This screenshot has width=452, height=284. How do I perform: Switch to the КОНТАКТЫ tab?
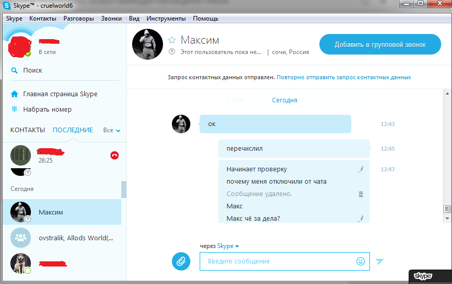point(27,130)
